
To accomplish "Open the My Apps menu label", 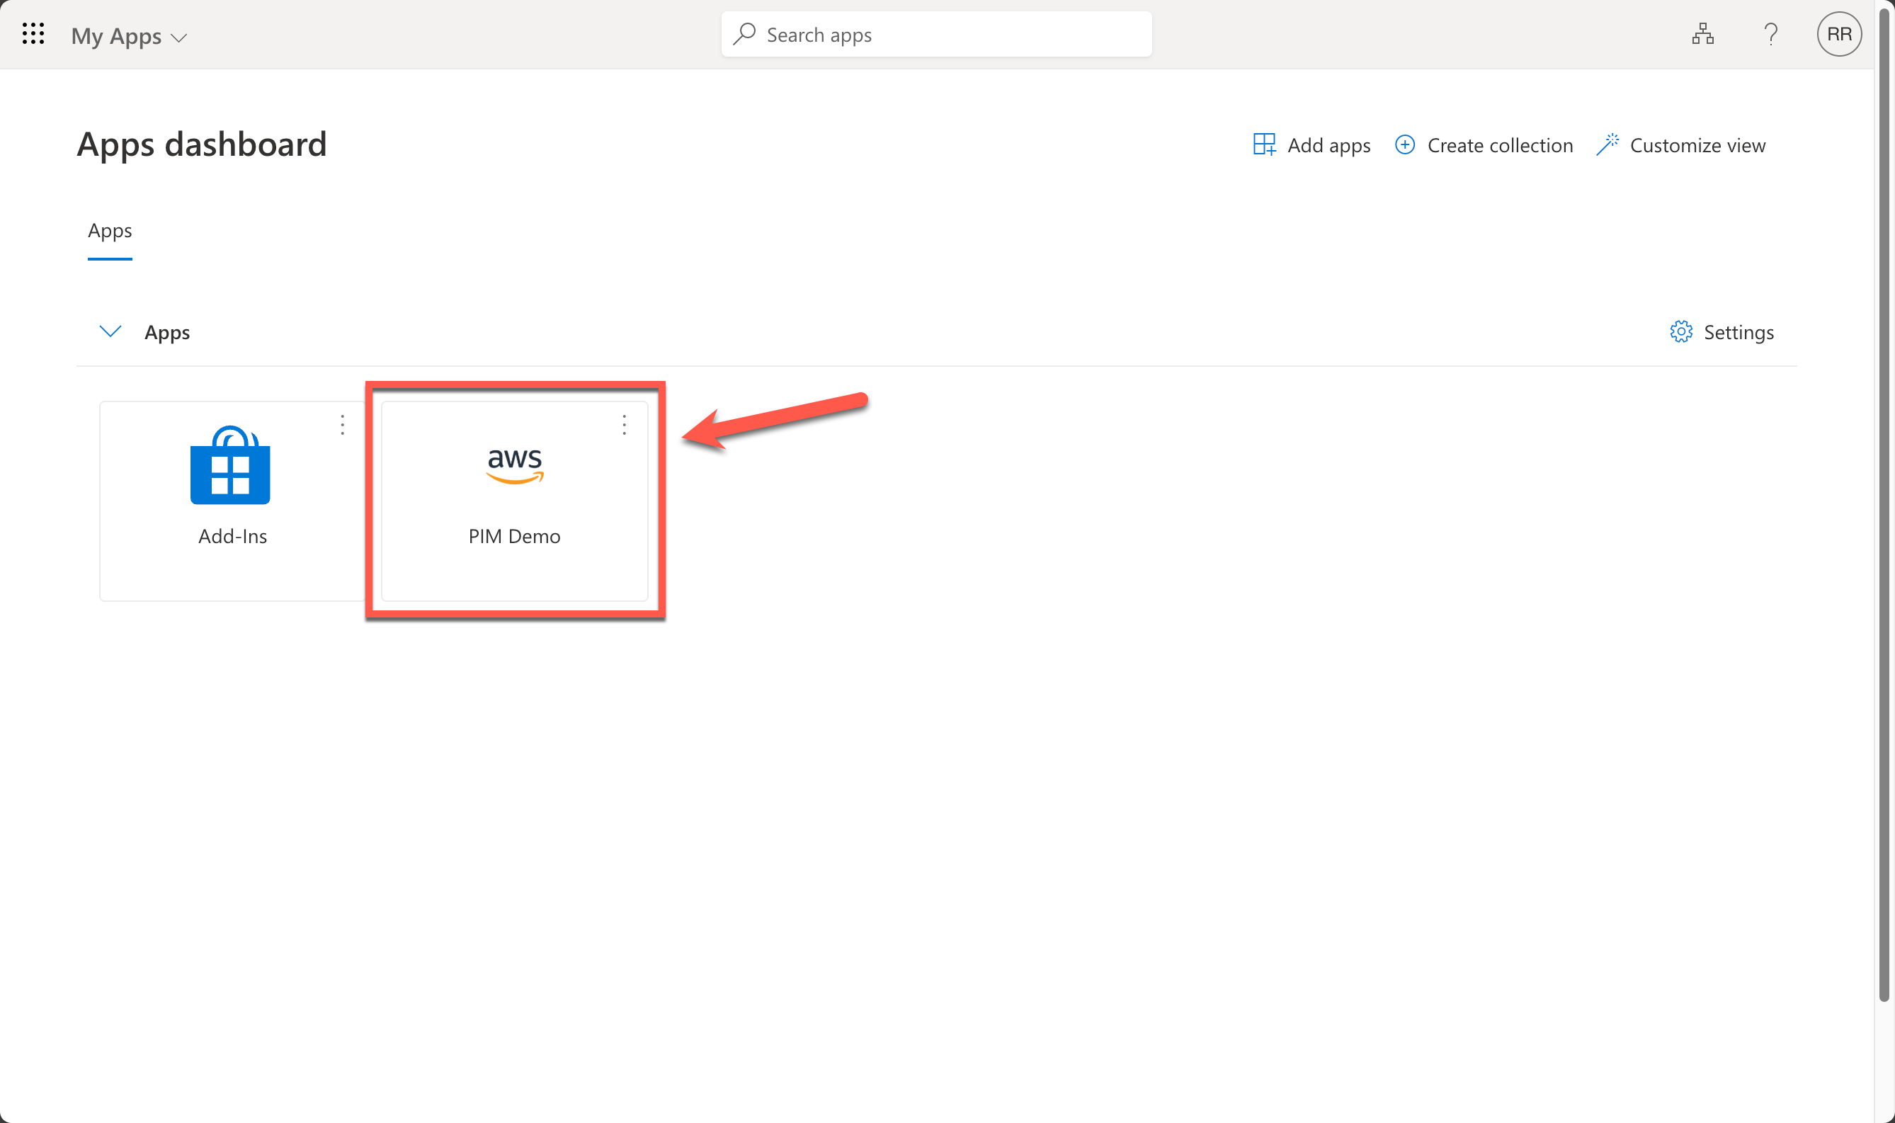I will [x=118, y=35].
